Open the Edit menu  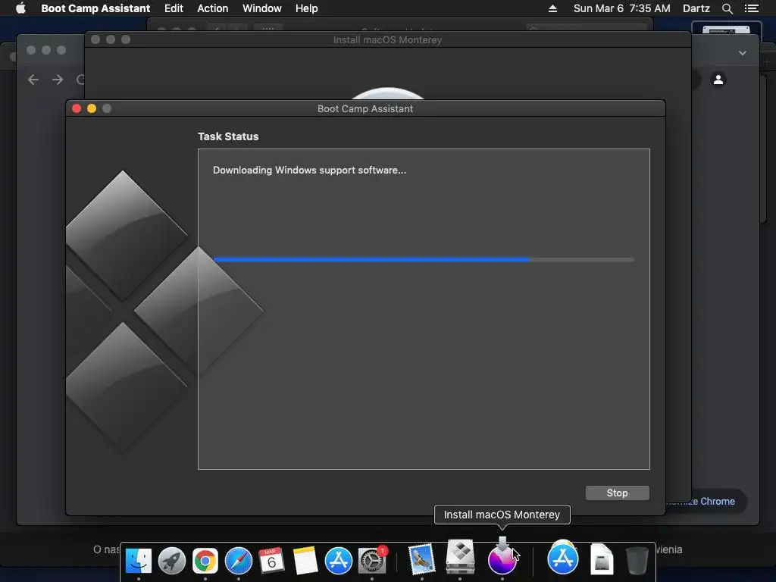click(x=174, y=8)
